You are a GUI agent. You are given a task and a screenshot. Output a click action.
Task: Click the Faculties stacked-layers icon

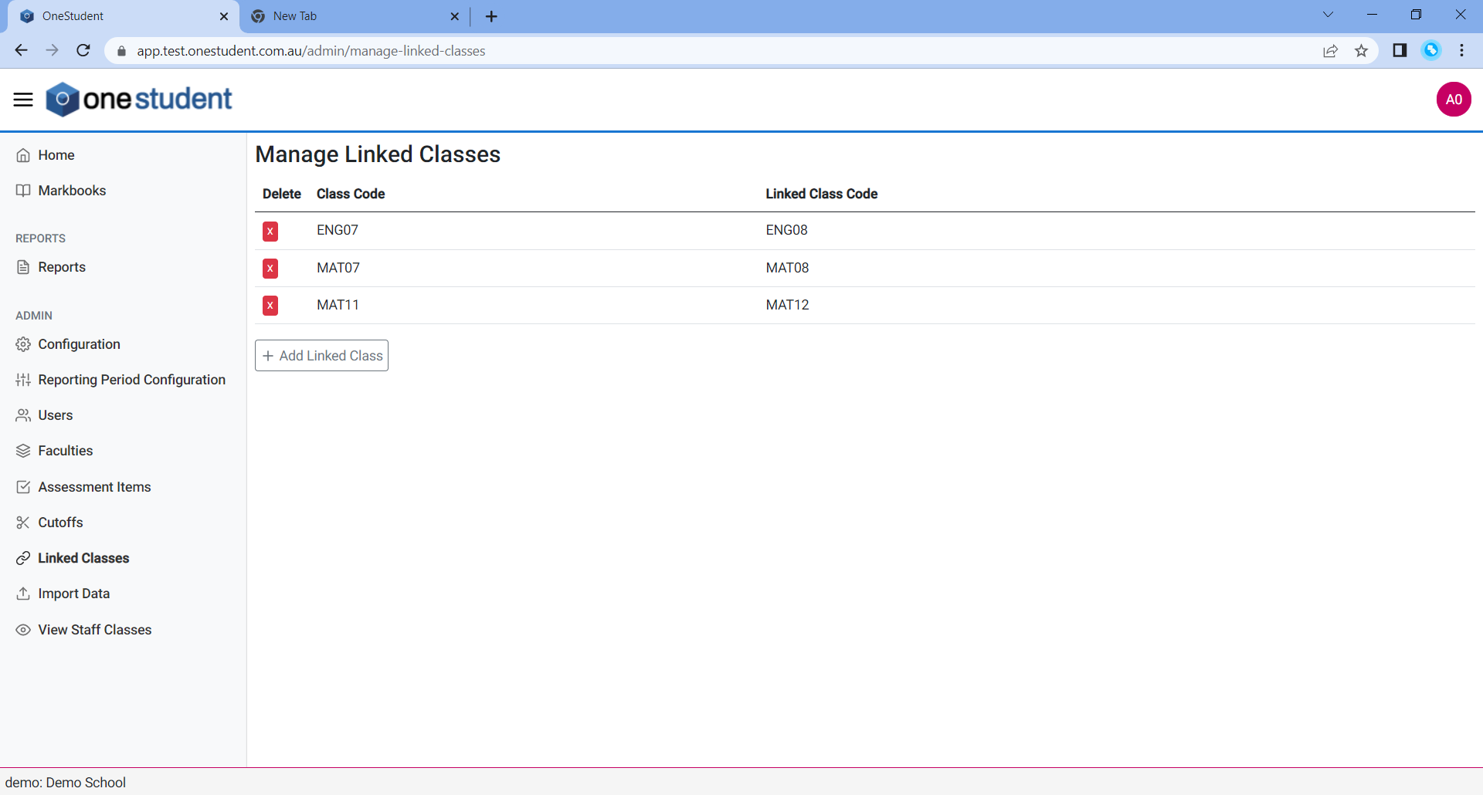point(23,451)
